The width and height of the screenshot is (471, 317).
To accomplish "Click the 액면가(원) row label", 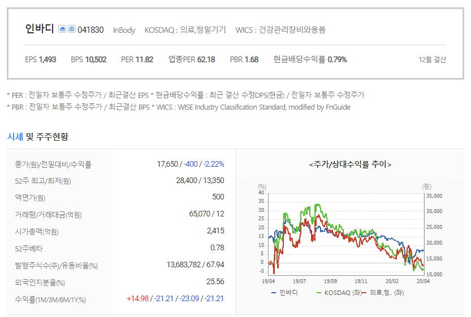I will [x=30, y=198].
